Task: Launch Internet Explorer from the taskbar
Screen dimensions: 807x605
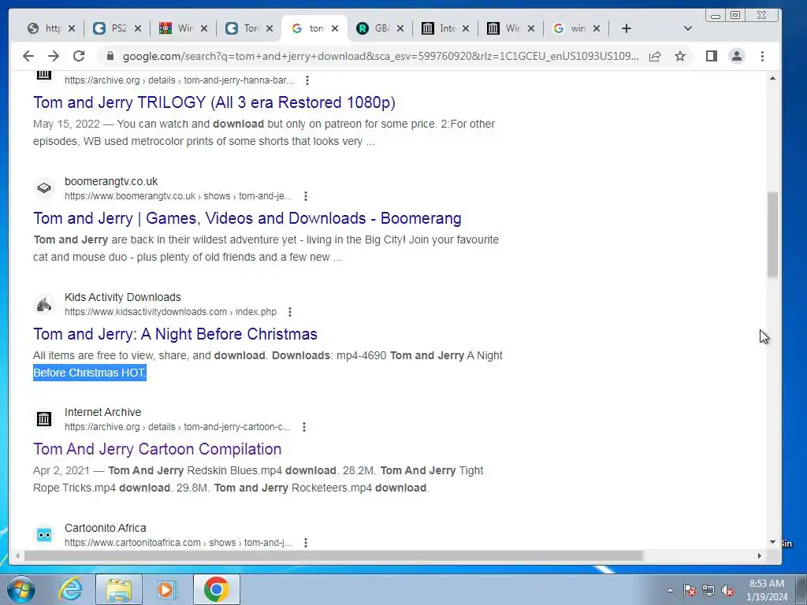Action: tap(70, 589)
